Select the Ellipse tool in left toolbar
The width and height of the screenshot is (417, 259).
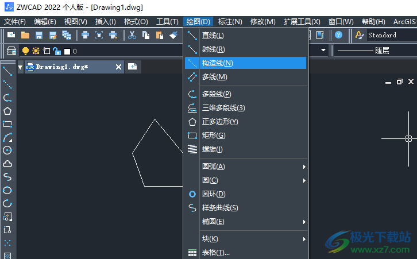pyautogui.click(x=7, y=190)
